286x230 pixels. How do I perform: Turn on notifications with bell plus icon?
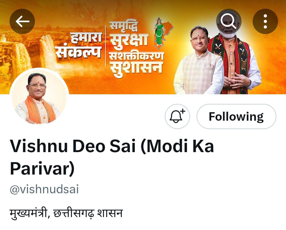pos(177,116)
